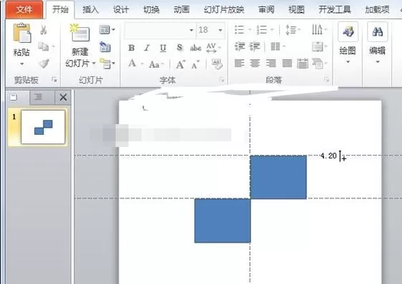Click the copy icon in clipboard group
Screen dimensions: 402x284
coord(44,46)
